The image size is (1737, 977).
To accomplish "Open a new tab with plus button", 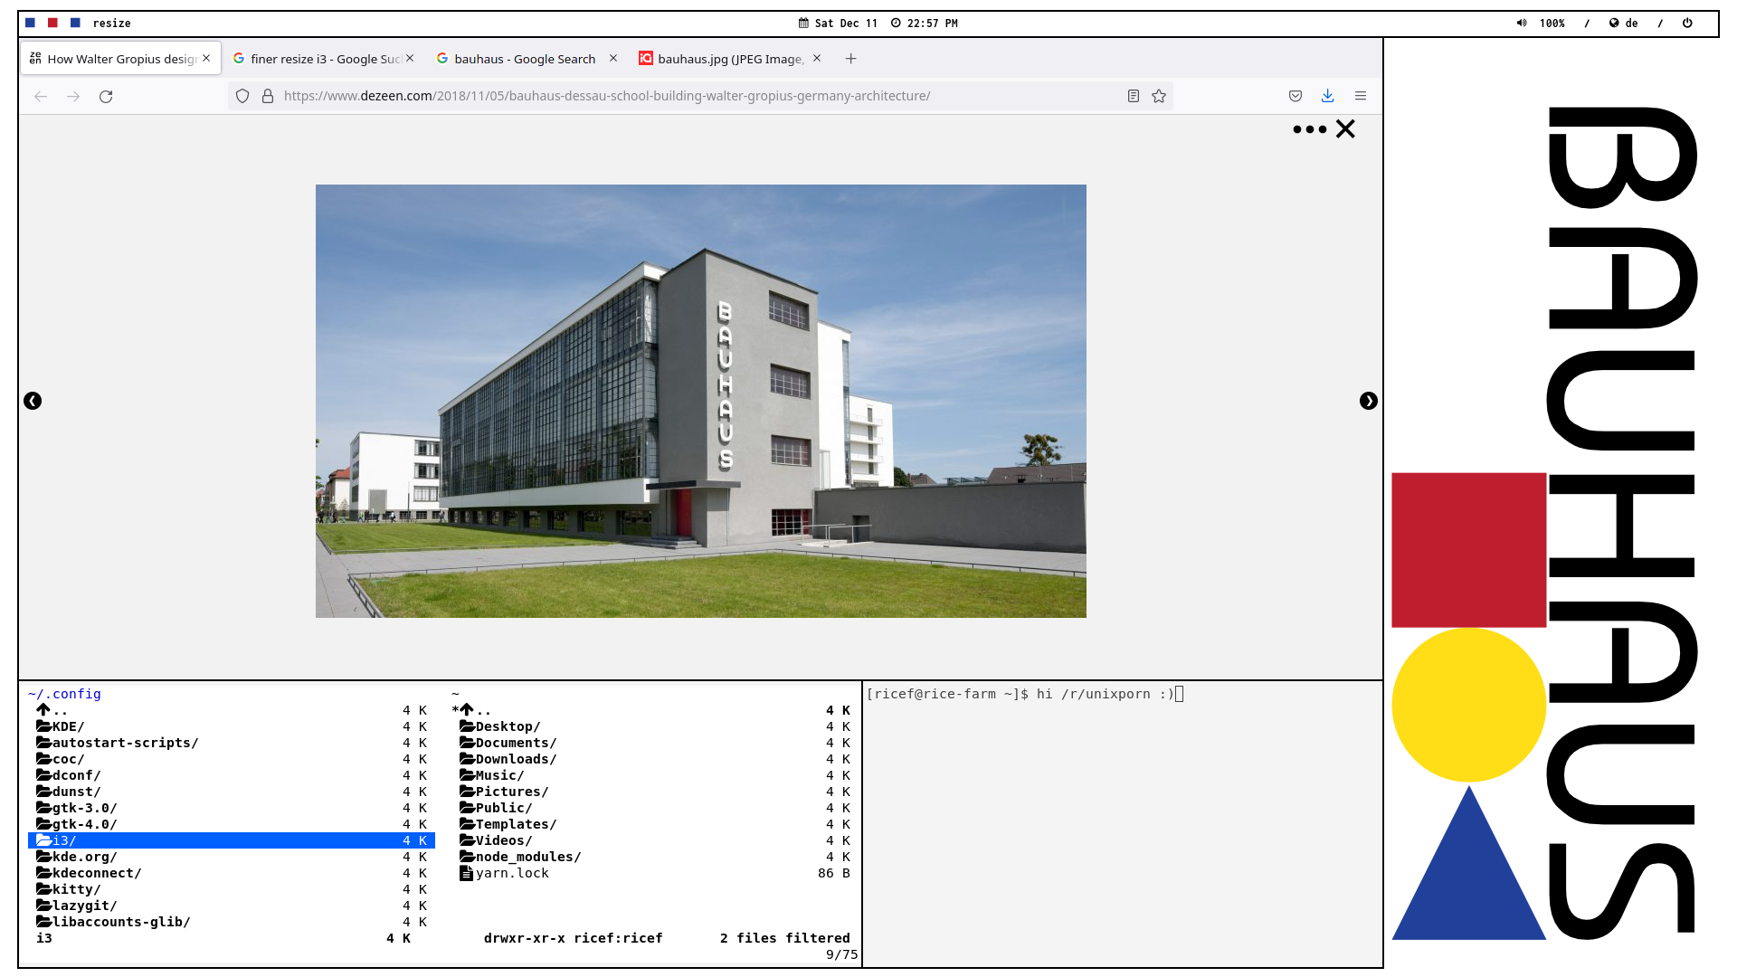I will coord(850,59).
